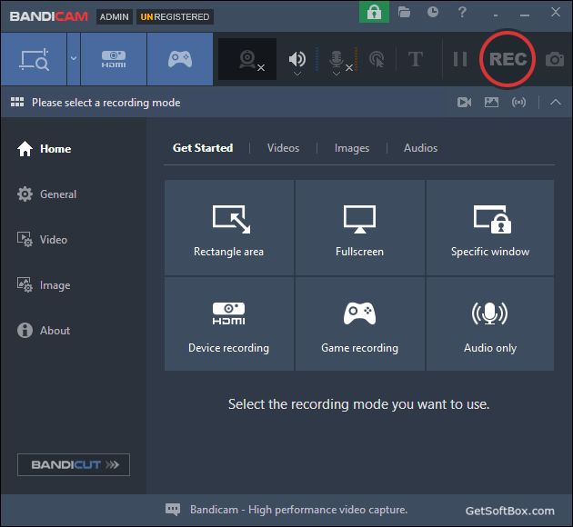Click the green lock icon
This screenshot has width=573, height=527.
pyautogui.click(x=374, y=12)
